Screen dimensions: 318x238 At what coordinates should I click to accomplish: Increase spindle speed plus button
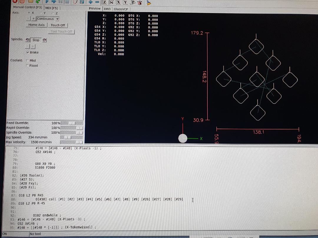(33, 47)
